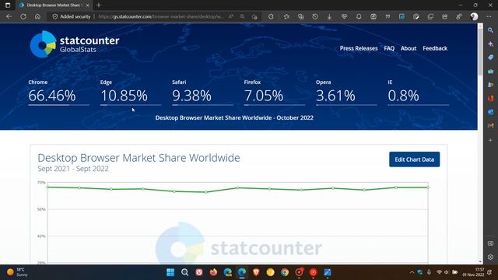Launch Firefox from the taskbar

(x=213, y=272)
